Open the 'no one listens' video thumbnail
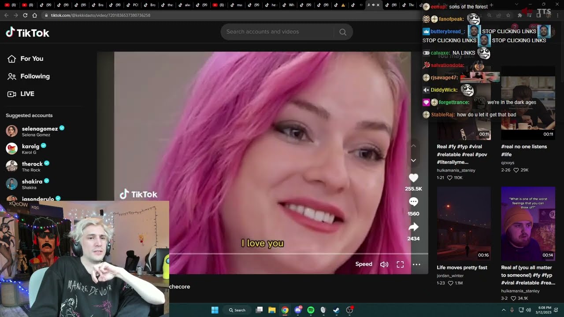Screen dimensions: 564x317 528,103
